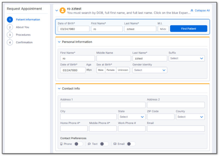This screenshot has height=156, width=219.
Task: Open the Suffix dropdown
Action: [x=187, y=58]
